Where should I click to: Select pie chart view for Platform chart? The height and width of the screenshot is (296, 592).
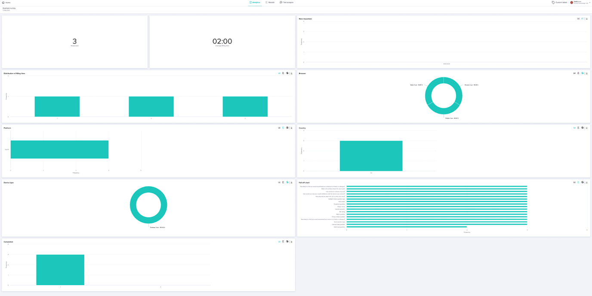[x=287, y=127]
